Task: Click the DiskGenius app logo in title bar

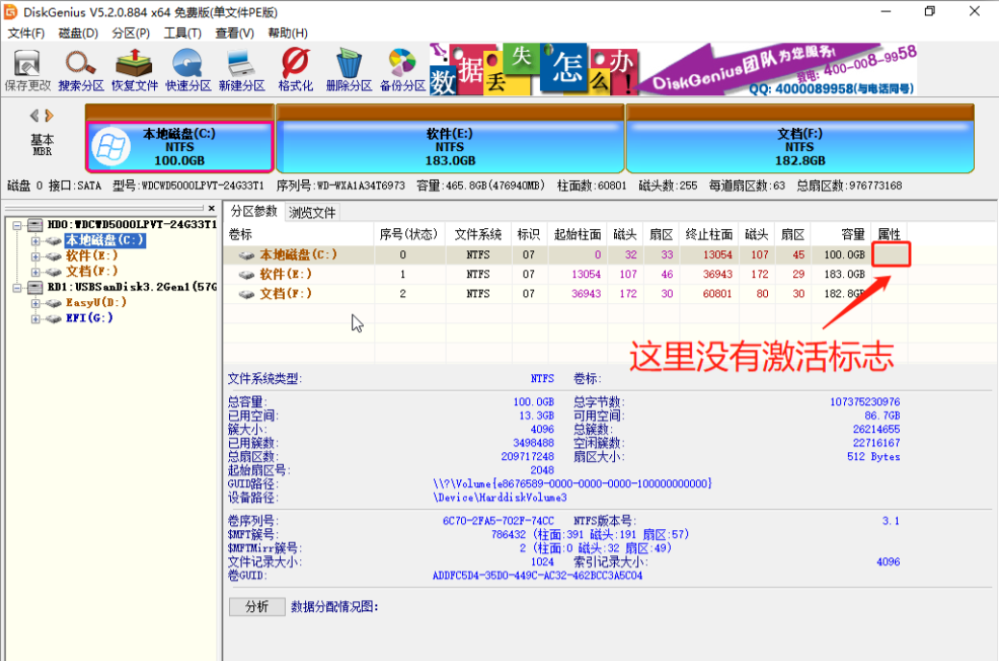Action: pyautogui.click(x=11, y=12)
